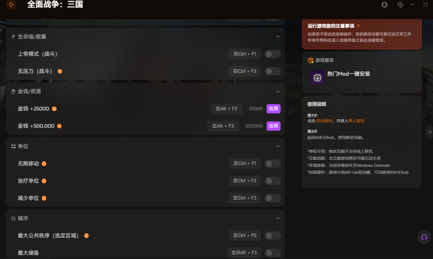
Task: Toggle 最大公共秩序（选定区域）on
Action: coord(272,236)
